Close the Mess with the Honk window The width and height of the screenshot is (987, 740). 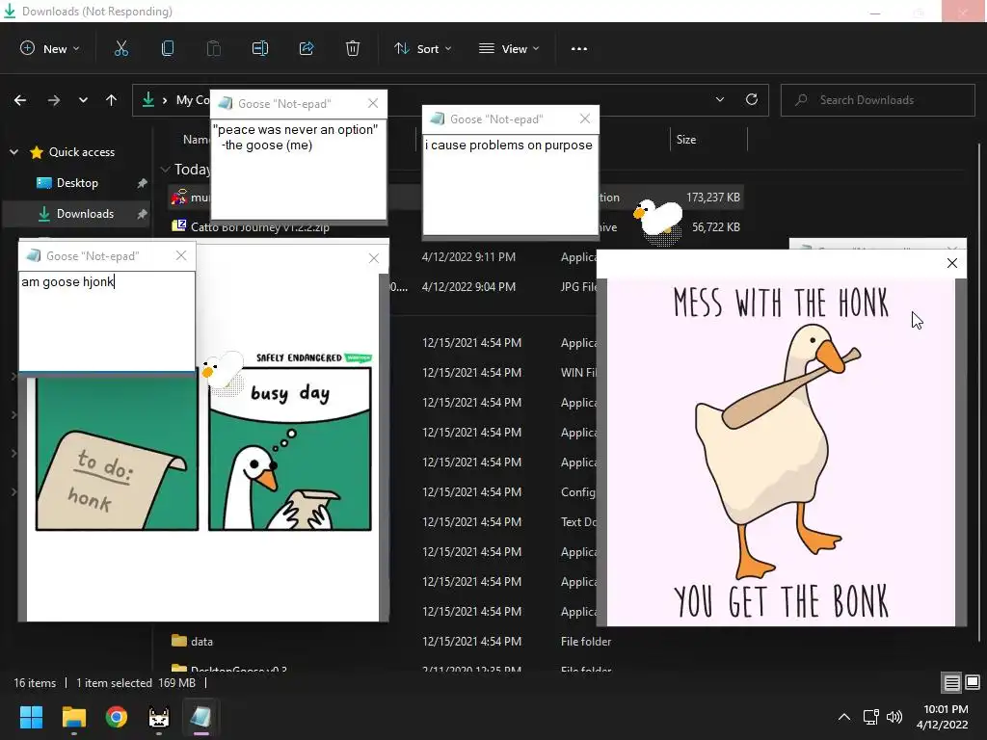coord(951,263)
